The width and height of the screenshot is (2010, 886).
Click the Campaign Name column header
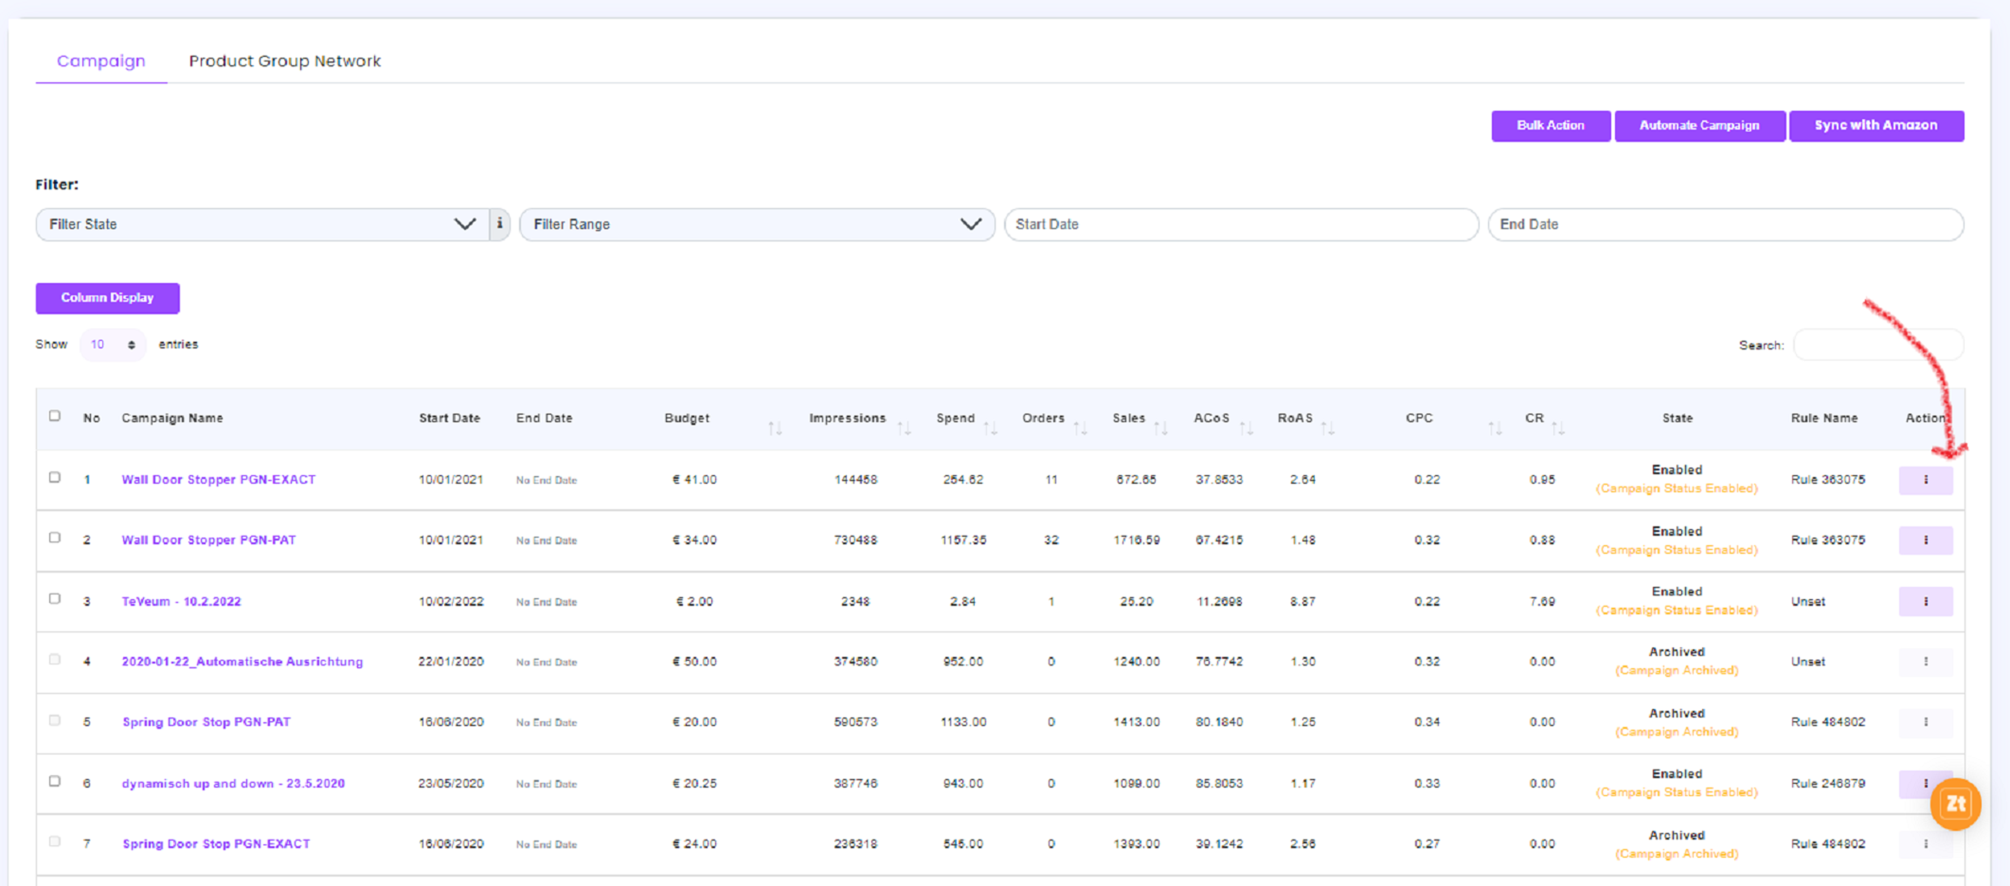pos(172,418)
